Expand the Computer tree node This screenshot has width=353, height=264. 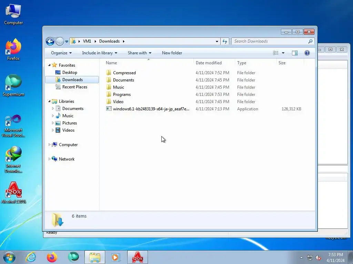(x=50, y=145)
